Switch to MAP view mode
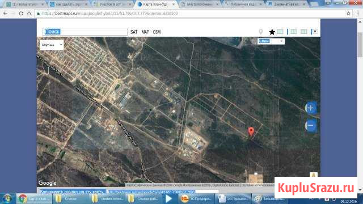363x204 pixels. [x=145, y=32]
